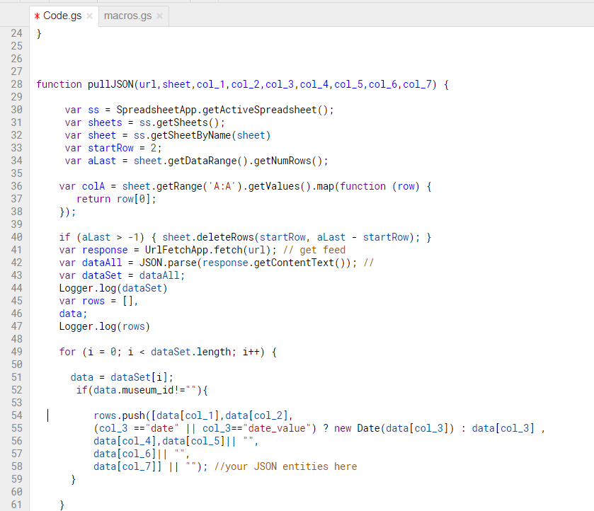594x511 pixels.
Task: Click parameter col_7 in function signature
Action: (417, 84)
